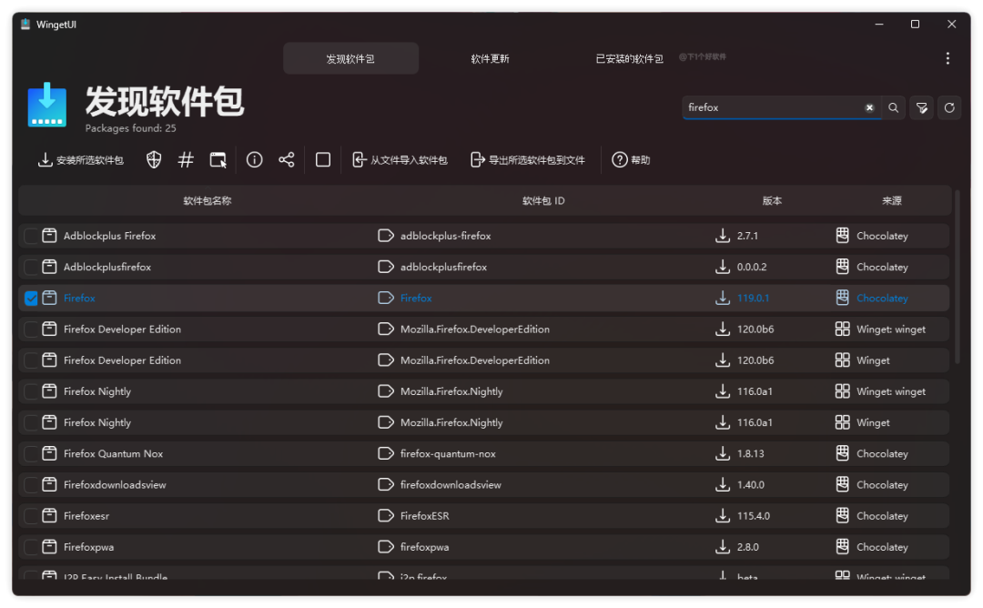Select the adblockplusfirefox package ID
This screenshot has height=608, width=983.
coord(444,267)
